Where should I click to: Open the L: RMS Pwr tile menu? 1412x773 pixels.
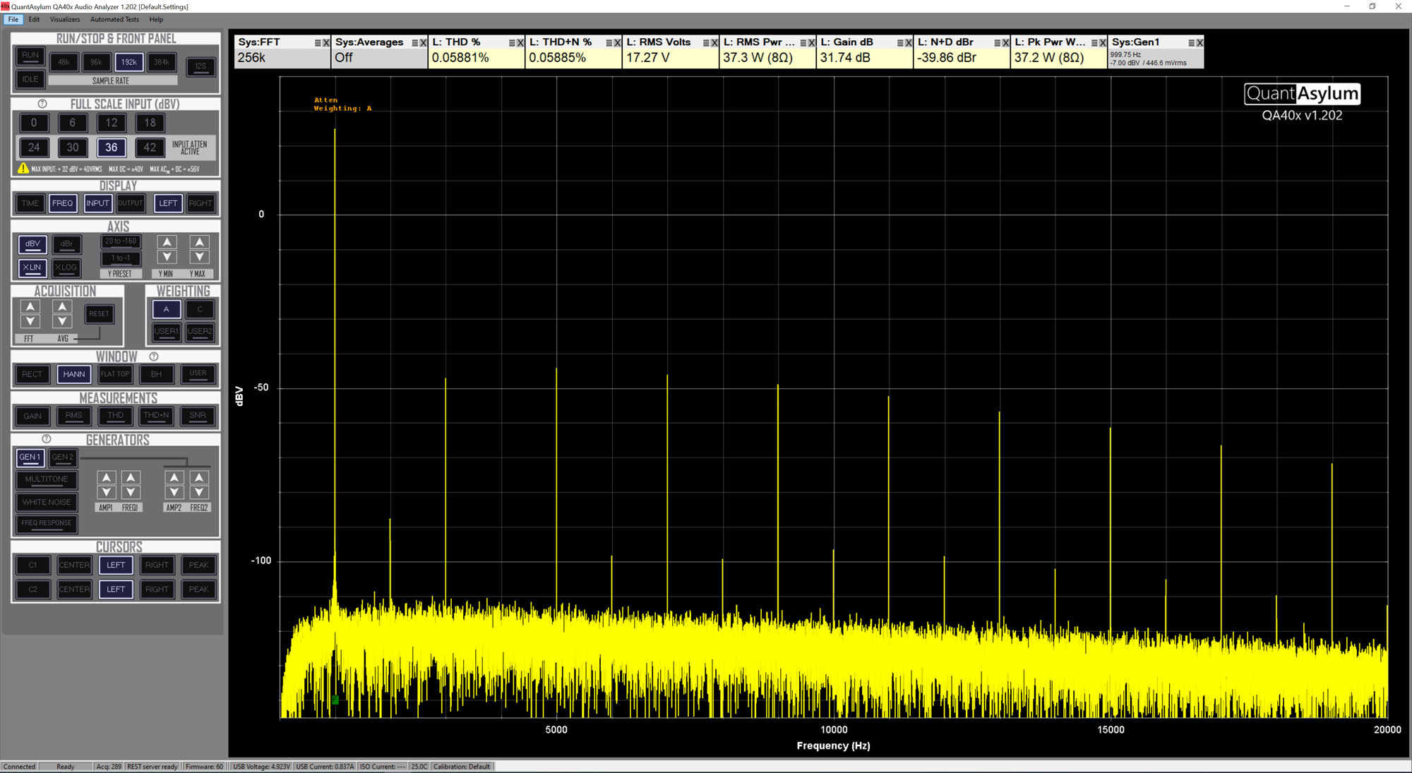coord(803,43)
